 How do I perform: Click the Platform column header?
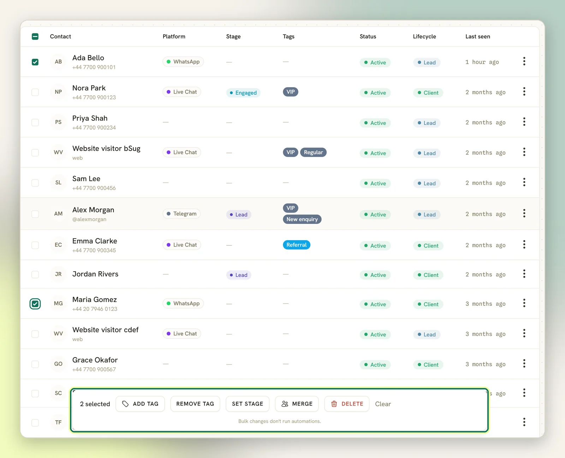coord(174,36)
